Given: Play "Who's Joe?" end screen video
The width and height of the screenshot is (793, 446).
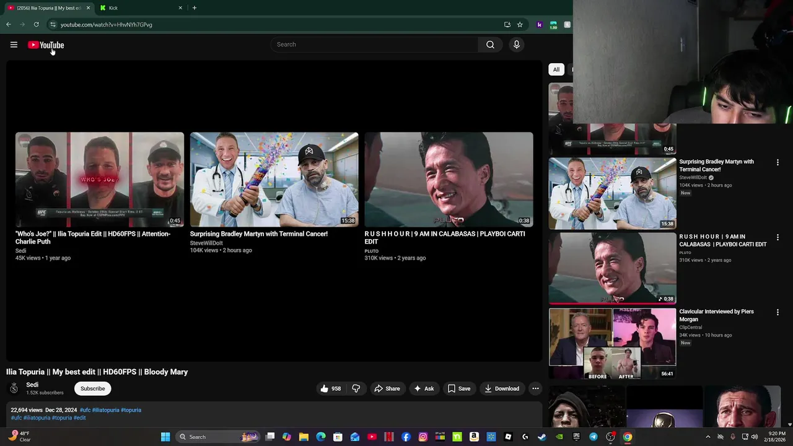Looking at the screenshot, I should 100,180.
